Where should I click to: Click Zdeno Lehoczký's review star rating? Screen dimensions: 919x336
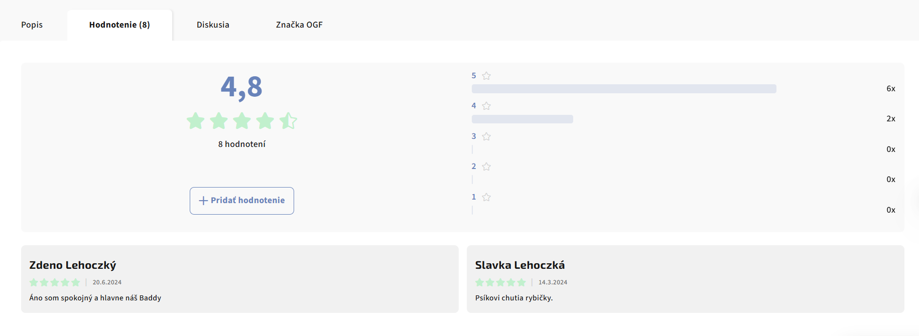tap(55, 282)
